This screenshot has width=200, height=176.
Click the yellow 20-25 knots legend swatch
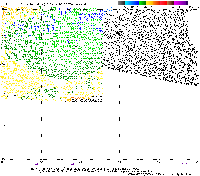click(149, 3)
